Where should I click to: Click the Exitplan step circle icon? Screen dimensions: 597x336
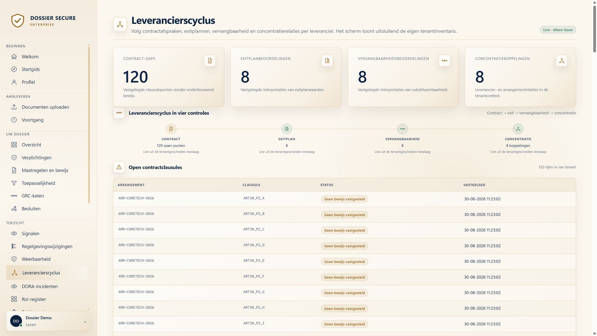coord(286,129)
